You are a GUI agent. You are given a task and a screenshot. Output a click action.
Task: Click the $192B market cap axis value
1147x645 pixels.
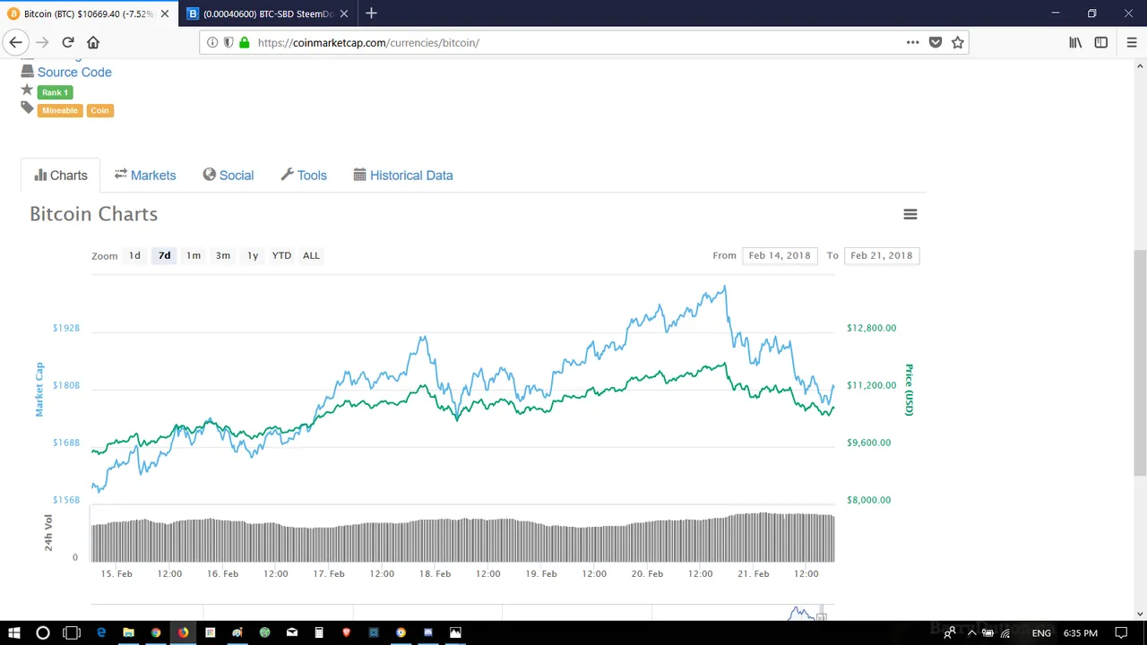point(66,328)
